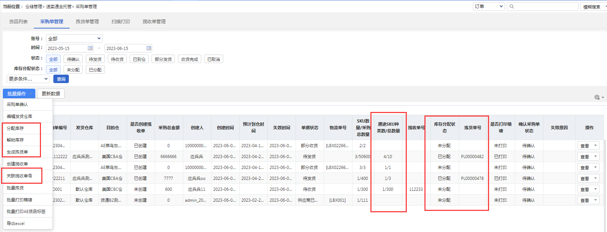Viewport: 607px width, 232px height.
Task: Choose 采购单确认 from batch menu
Action: click(x=28, y=105)
